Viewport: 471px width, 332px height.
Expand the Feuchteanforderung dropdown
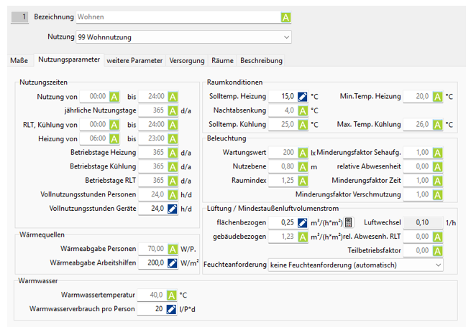point(438,265)
